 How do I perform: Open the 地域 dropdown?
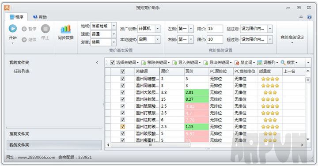point(114,26)
